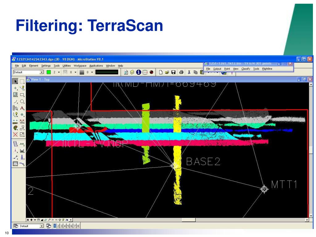
Task: Select the Place Arc tool
Action: (x=15, y=101)
